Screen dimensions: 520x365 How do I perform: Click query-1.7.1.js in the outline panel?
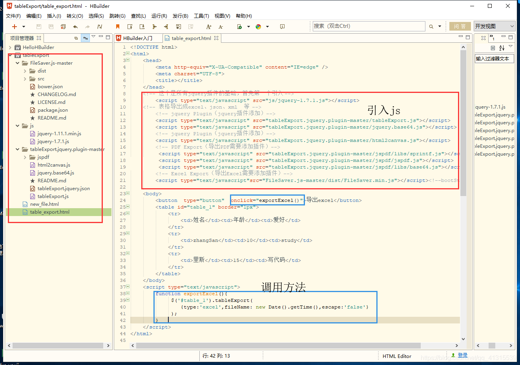click(x=491, y=107)
